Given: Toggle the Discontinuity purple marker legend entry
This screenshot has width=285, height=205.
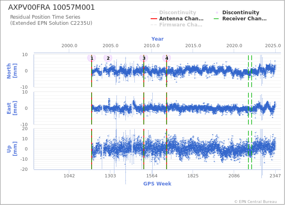Looking at the screenshot, I should [237, 13].
